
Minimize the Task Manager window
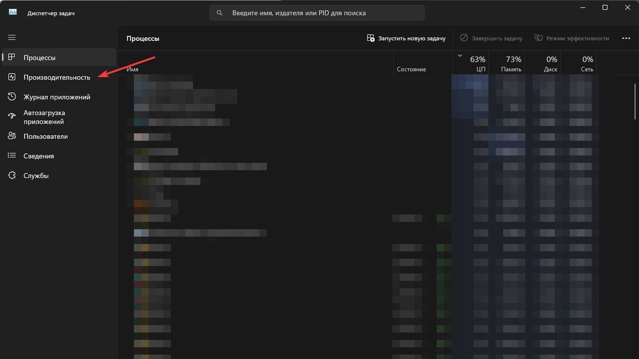[x=582, y=8]
